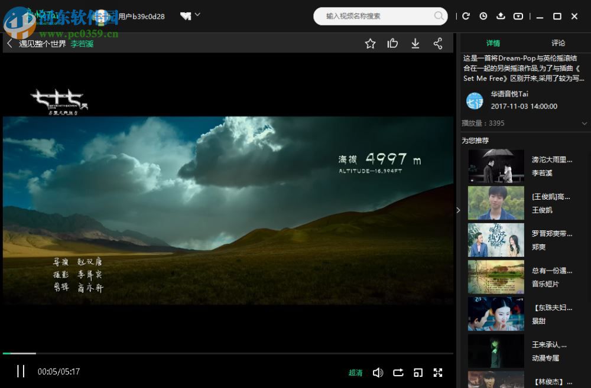Mute the volume speaker icon

tap(378, 372)
